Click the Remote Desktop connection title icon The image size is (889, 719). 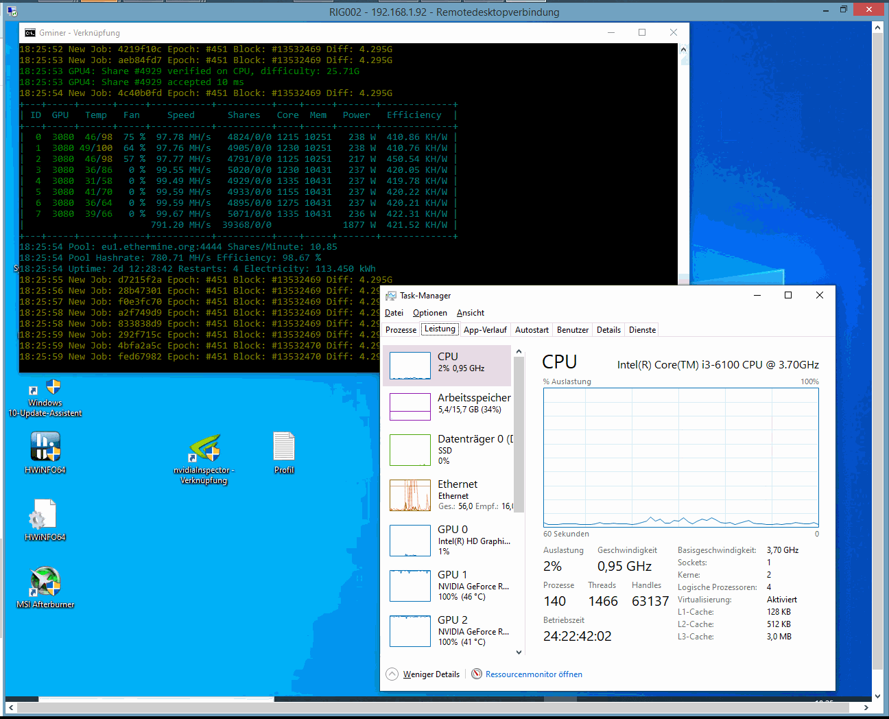click(12, 11)
